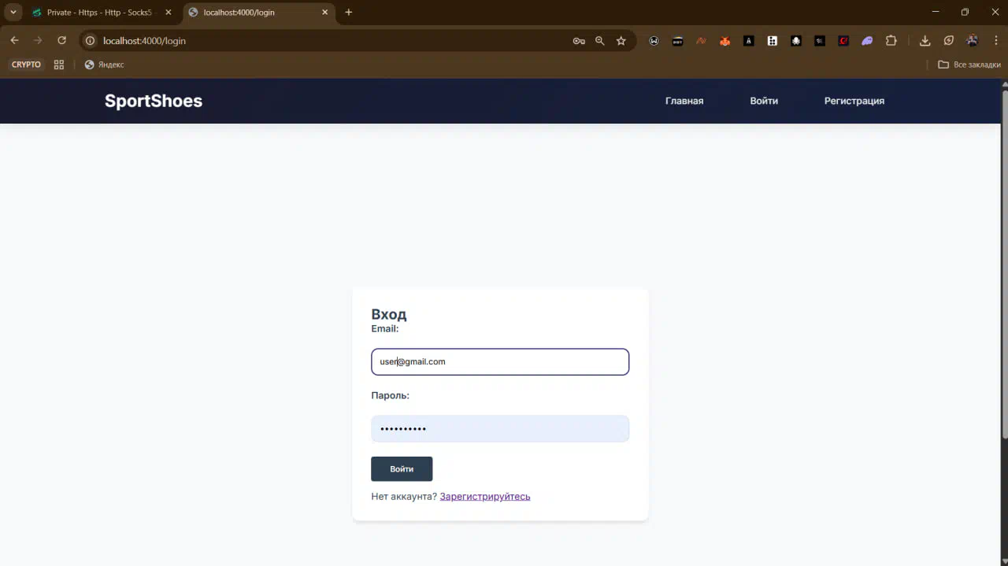Screen dimensions: 1008x566
Task: Go to Главная in the navbar
Action: [684, 101]
